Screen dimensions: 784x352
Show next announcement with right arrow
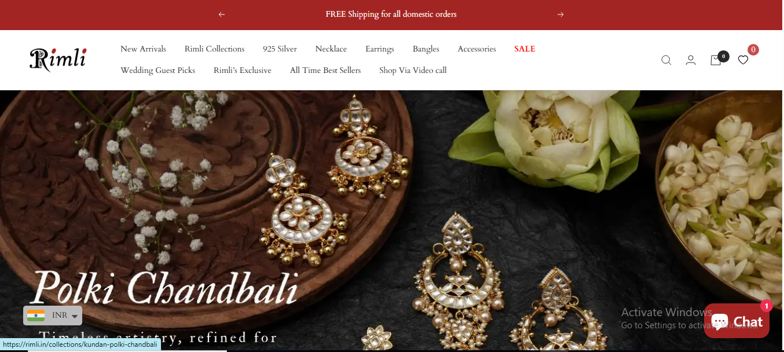coord(560,14)
